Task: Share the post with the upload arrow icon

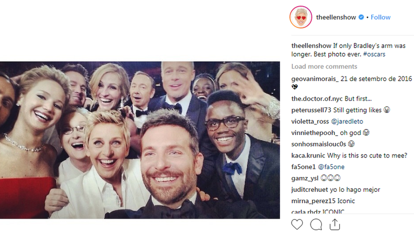Action: [335, 224]
